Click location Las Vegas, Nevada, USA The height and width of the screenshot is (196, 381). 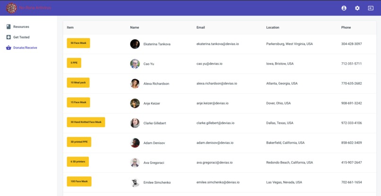click(284, 182)
